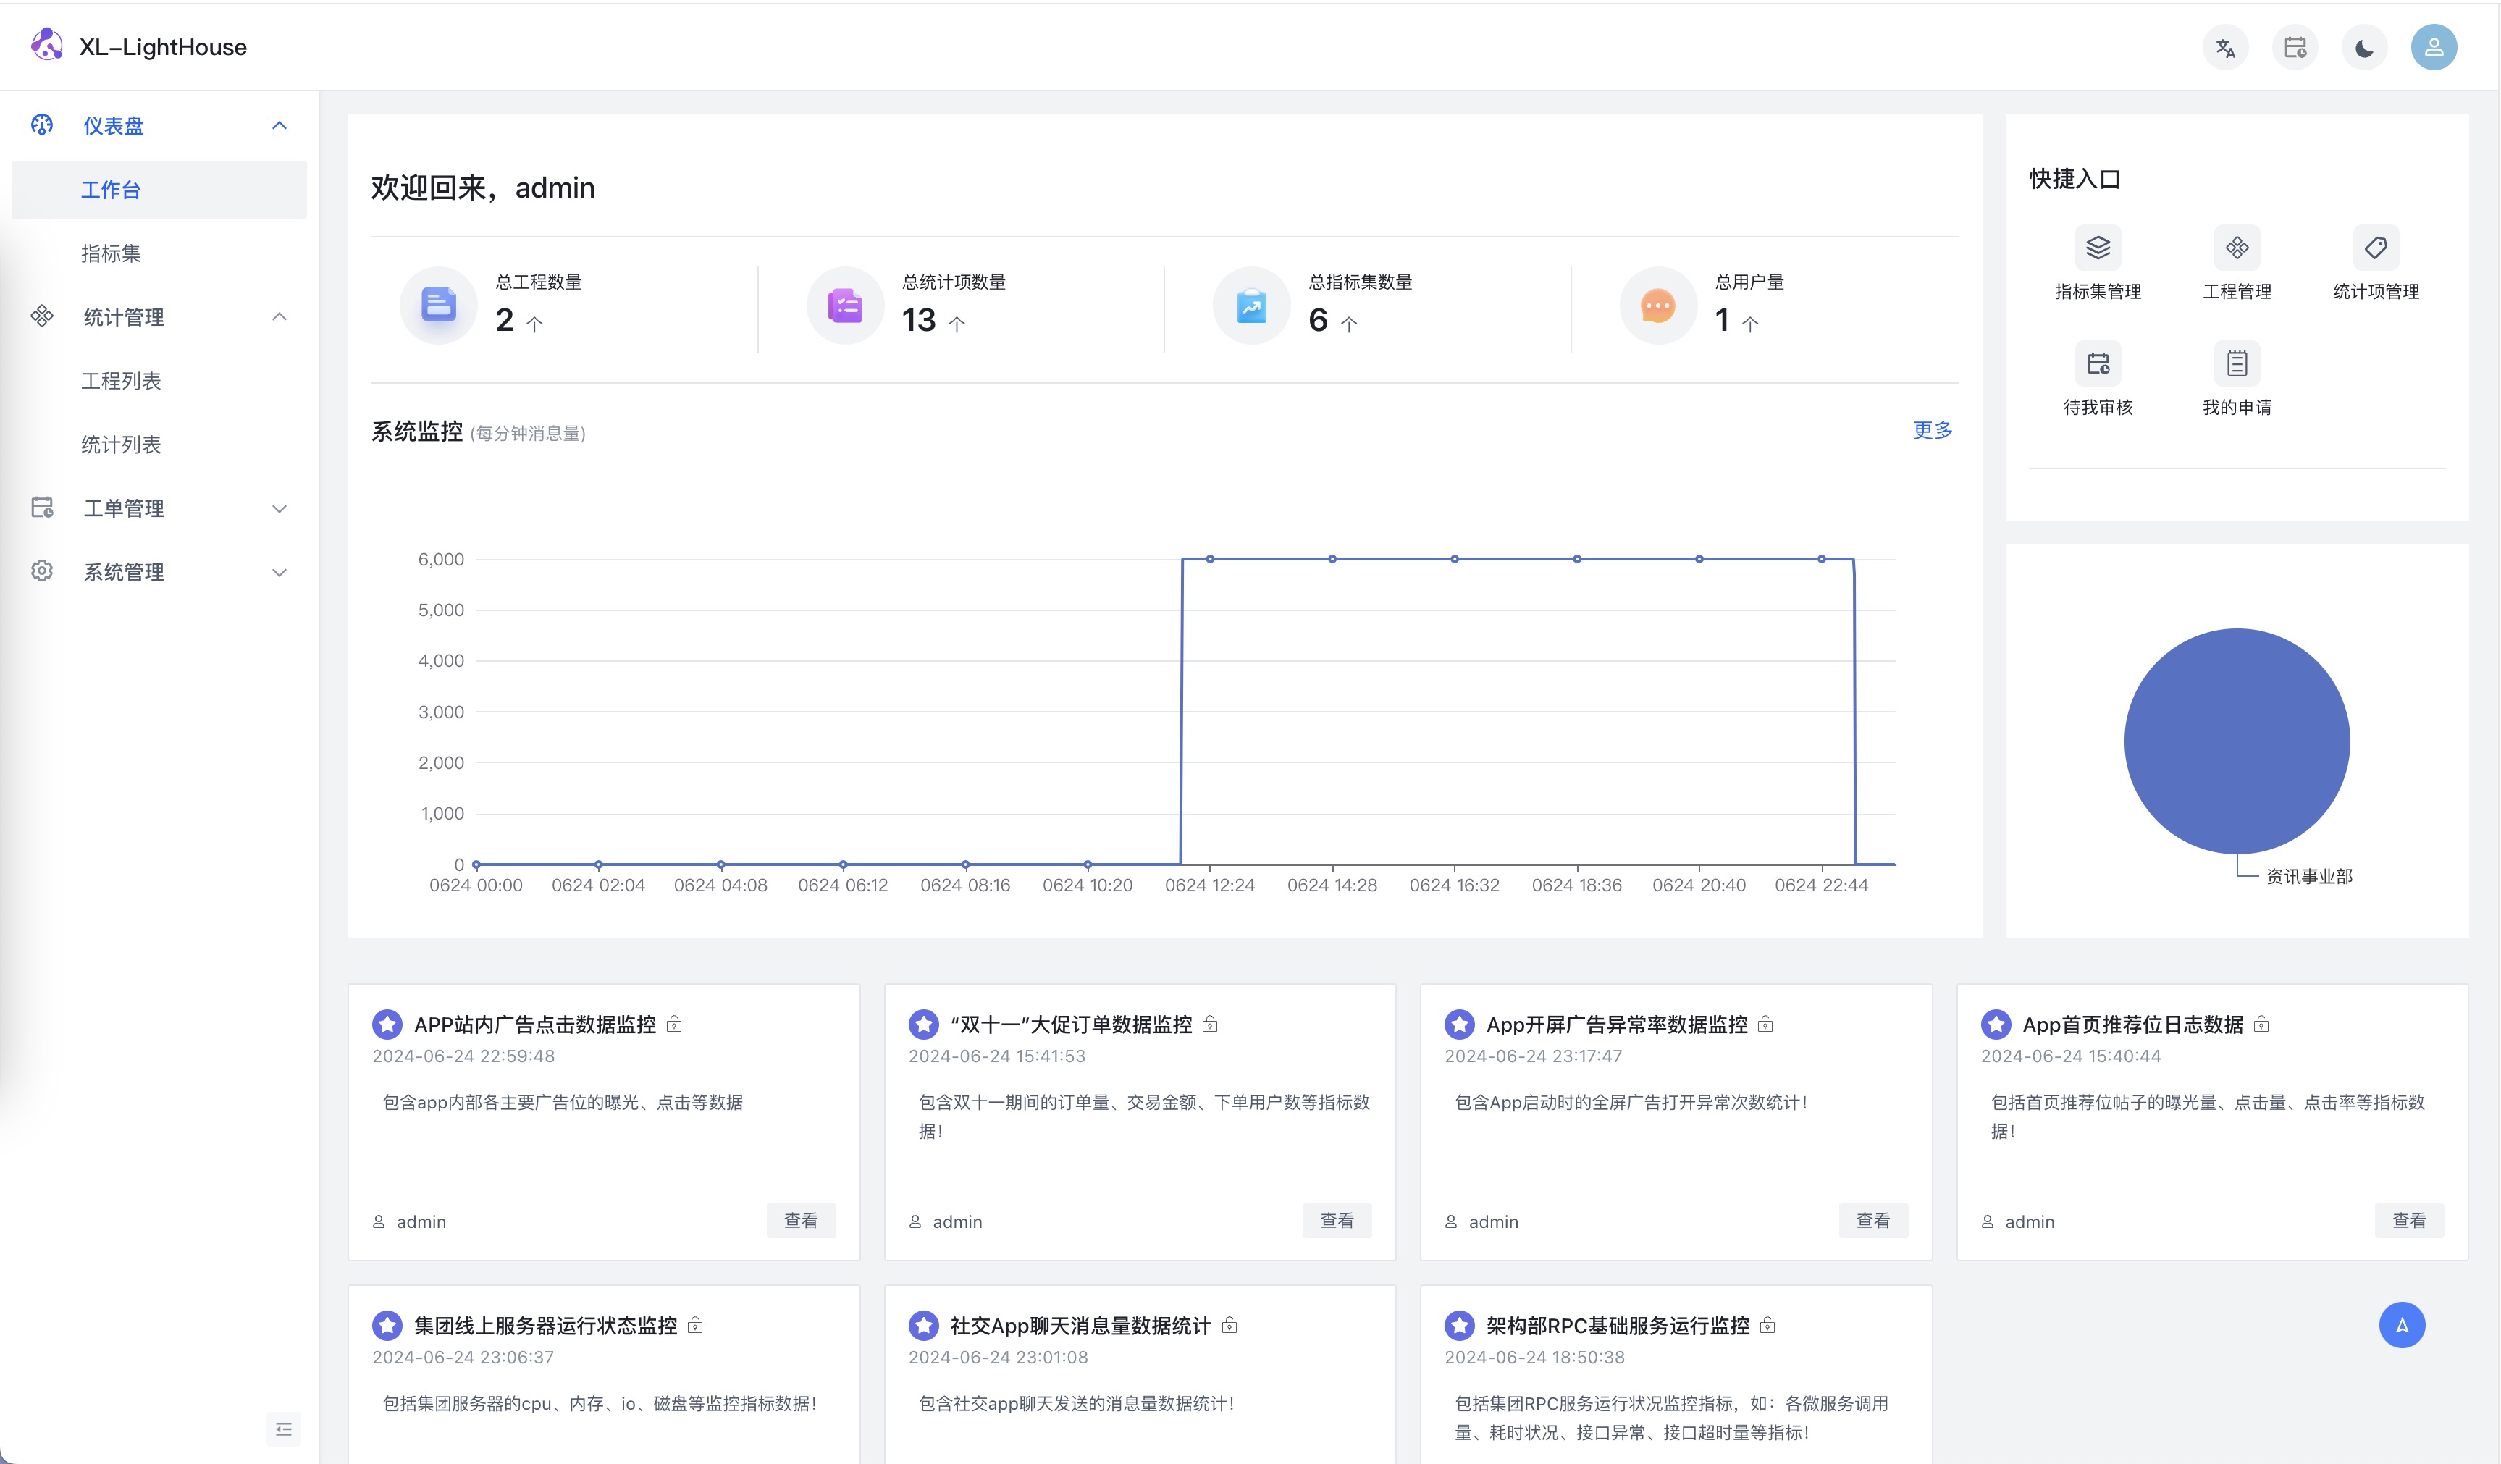Open 工程列表 in the sidebar
The width and height of the screenshot is (2501, 1464).
[121, 381]
